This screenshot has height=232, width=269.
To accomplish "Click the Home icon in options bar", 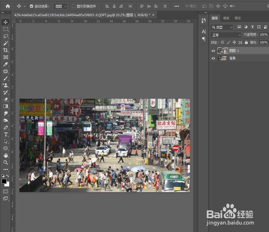I will pos(8,6).
